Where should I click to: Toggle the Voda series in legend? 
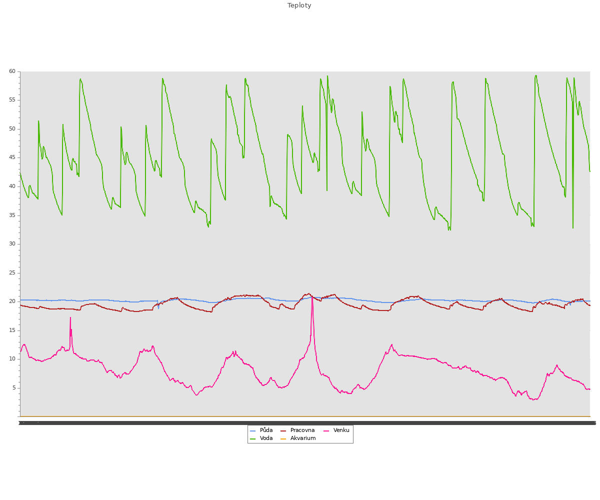click(x=261, y=438)
